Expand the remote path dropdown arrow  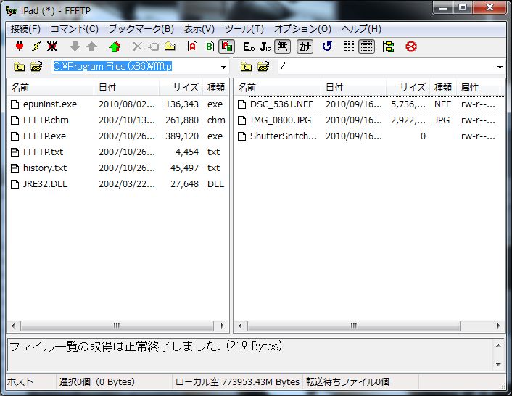[x=500, y=67]
